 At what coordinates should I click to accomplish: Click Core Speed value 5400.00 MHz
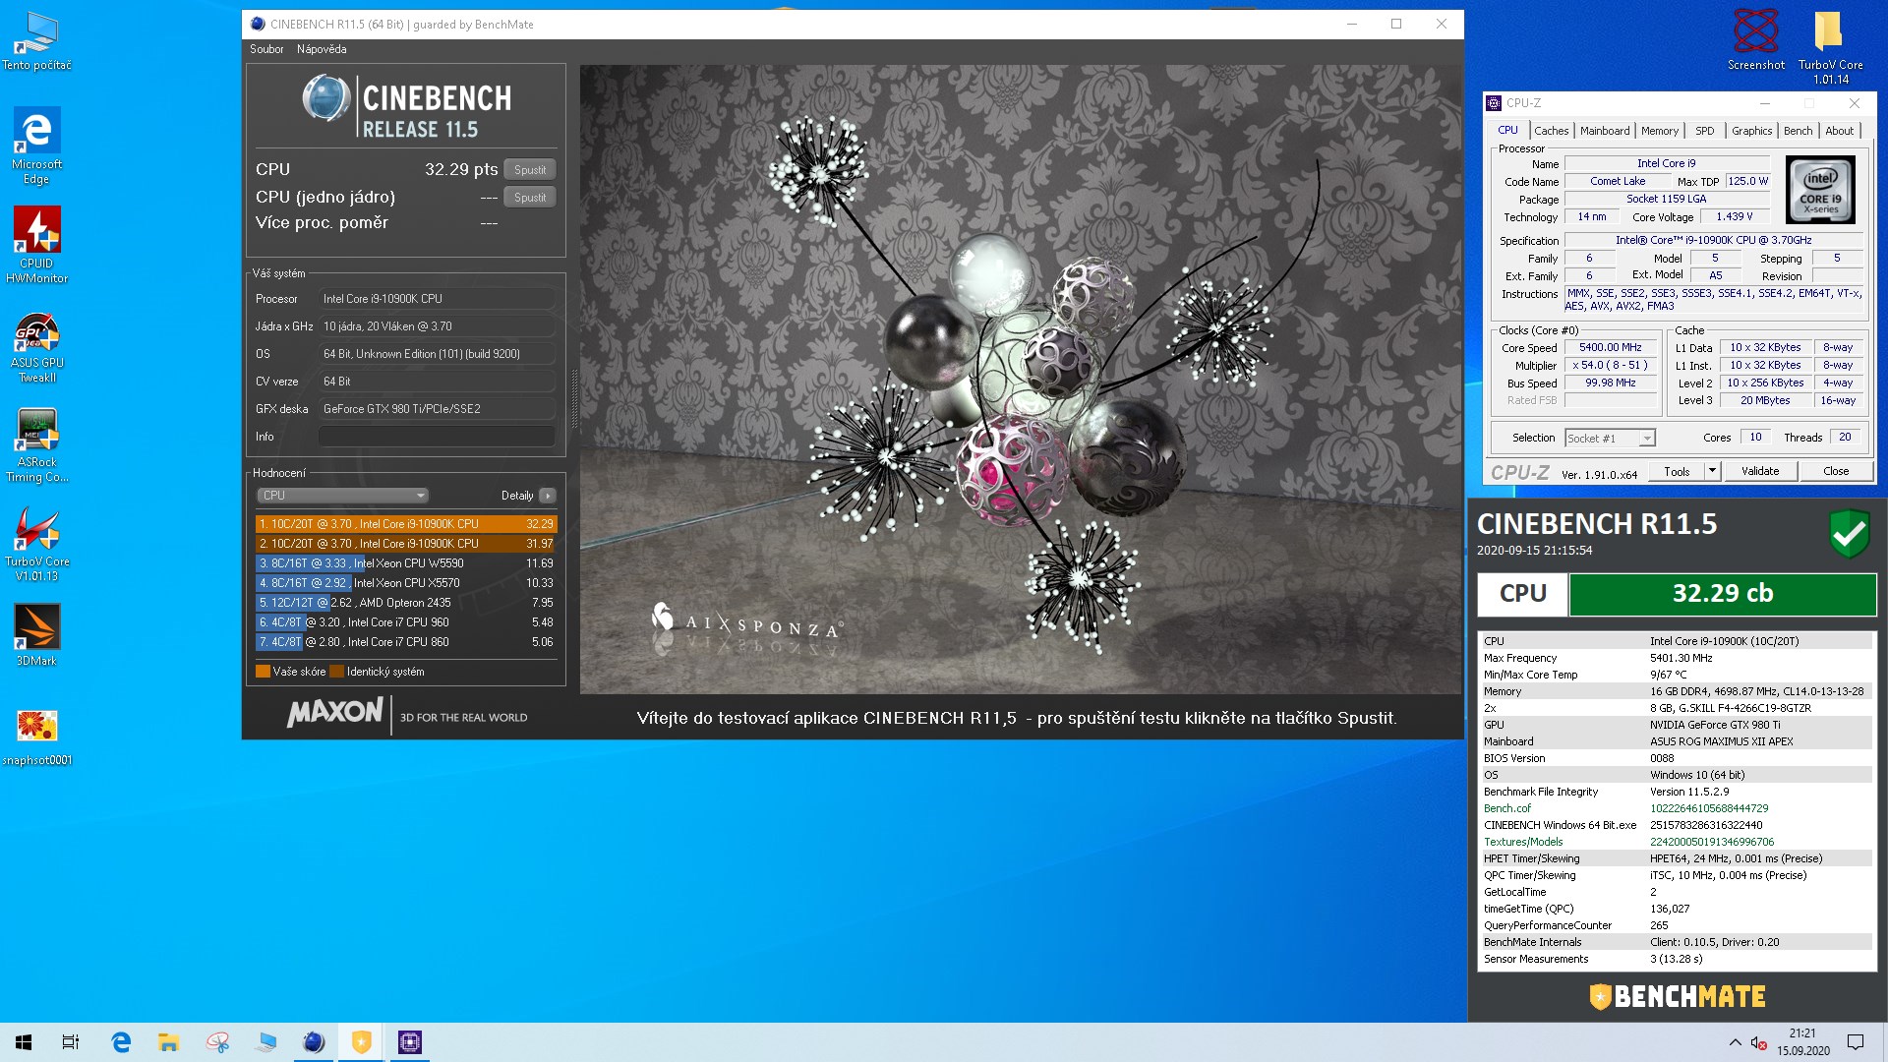click(x=1610, y=347)
